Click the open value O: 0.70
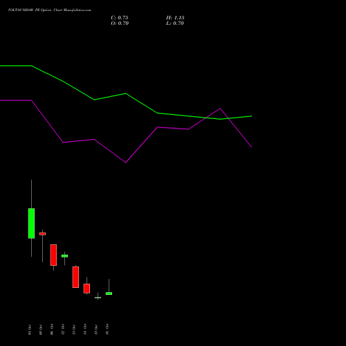This screenshot has width=346, height=346. (x=120, y=24)
